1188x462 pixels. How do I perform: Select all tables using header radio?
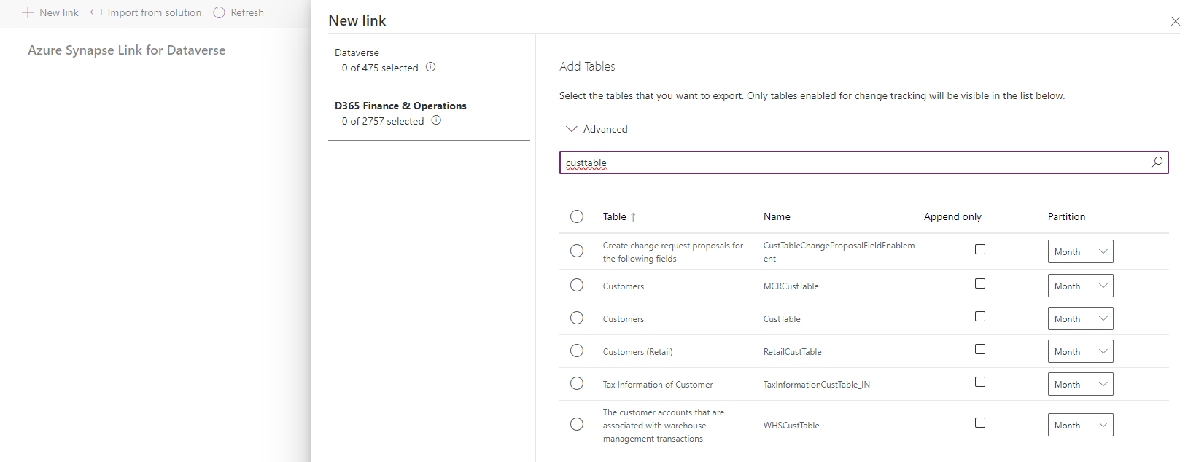click(577, 216)
